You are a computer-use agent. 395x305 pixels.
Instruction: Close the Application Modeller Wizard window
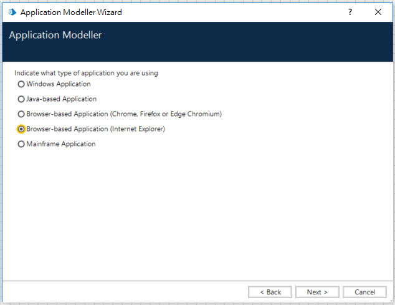coord(378,12)
